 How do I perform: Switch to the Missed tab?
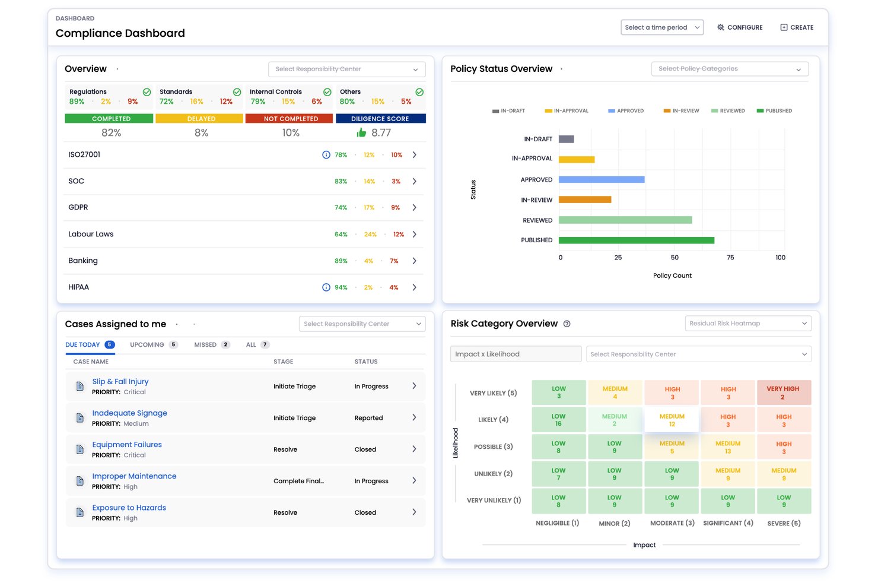[212, 345]
